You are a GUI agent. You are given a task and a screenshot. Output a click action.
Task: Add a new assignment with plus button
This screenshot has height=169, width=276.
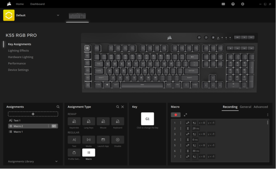(x=33, y=114)
